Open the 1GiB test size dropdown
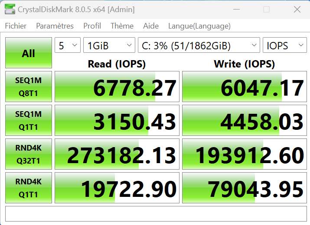Image resolution: width=310 pixels, height=225 pixels. pyautogui.click(x=109, y=45)
